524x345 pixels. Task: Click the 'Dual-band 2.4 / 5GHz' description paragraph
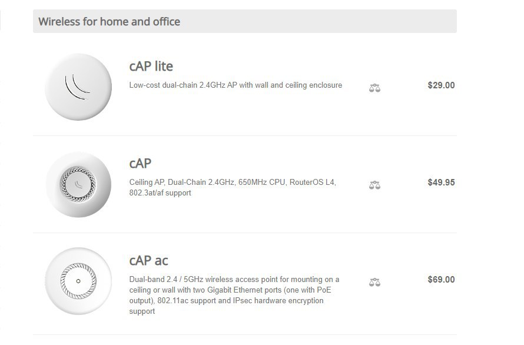[x=234, y=295]
